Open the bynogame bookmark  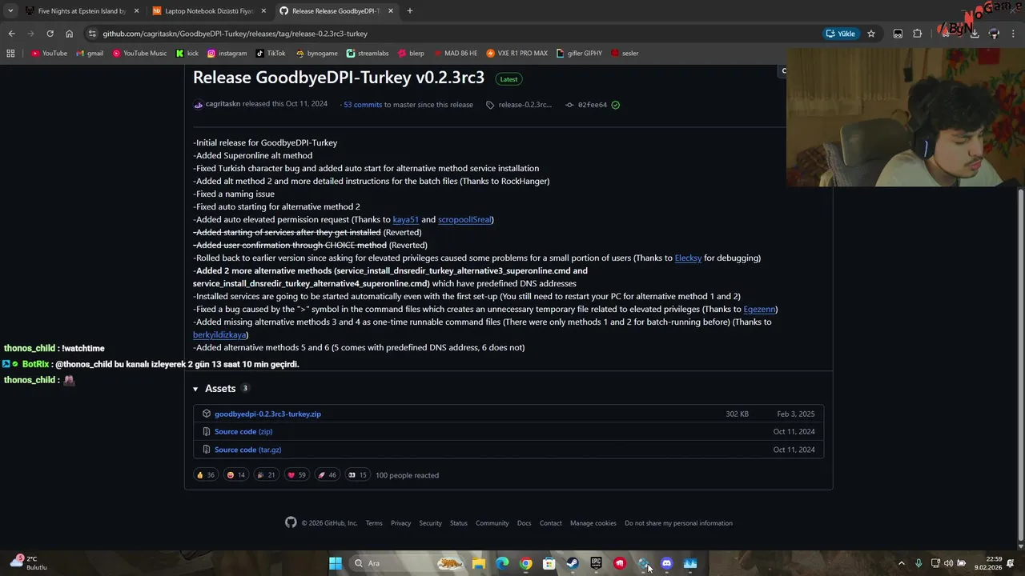pos(317,54)
